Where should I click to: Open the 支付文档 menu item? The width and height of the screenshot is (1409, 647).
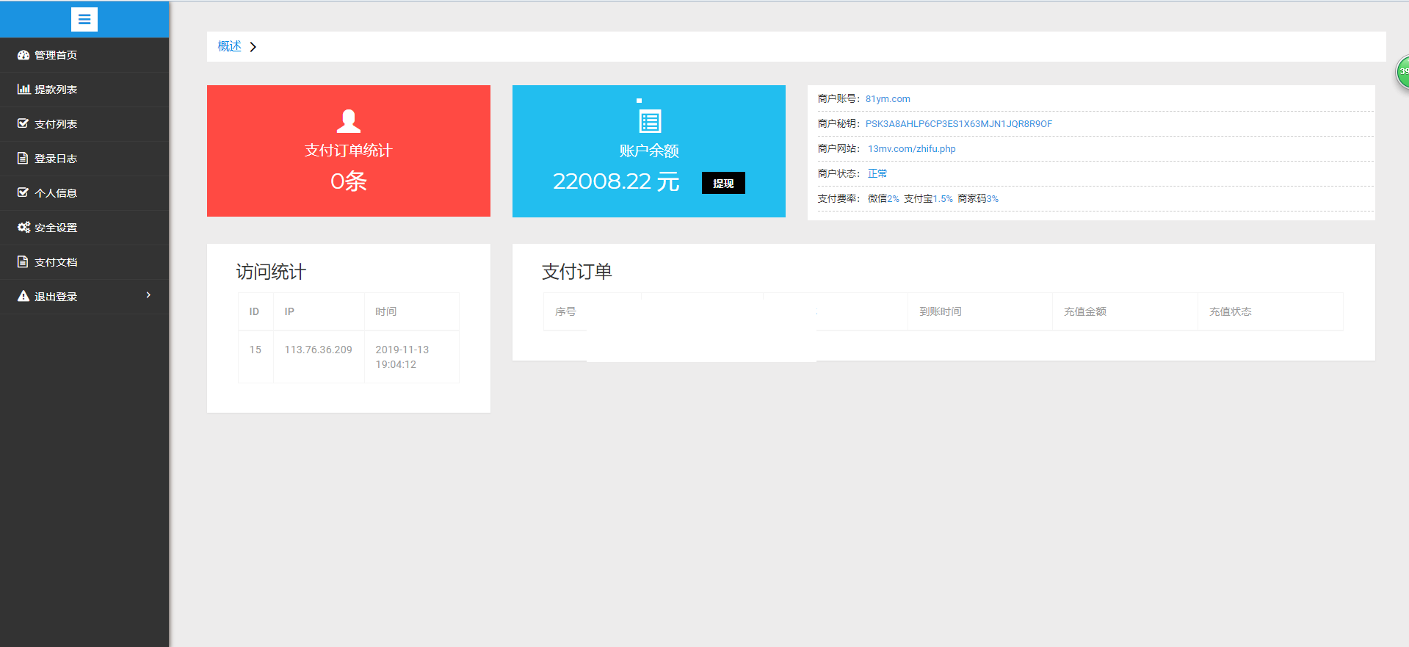(x=56, y=262)
